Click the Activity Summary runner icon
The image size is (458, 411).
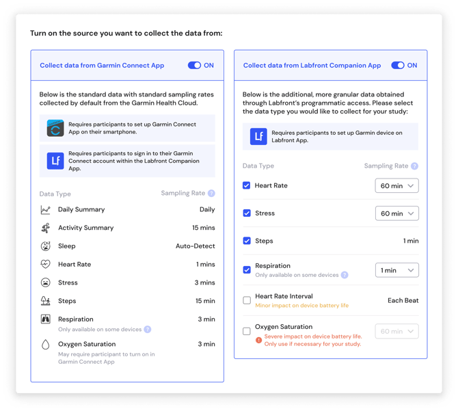[x=45, y=228]
